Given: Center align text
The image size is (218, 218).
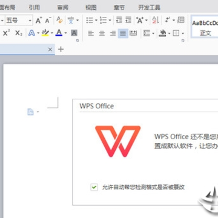Looking at the screenshot, I should [x=102, y=33].
